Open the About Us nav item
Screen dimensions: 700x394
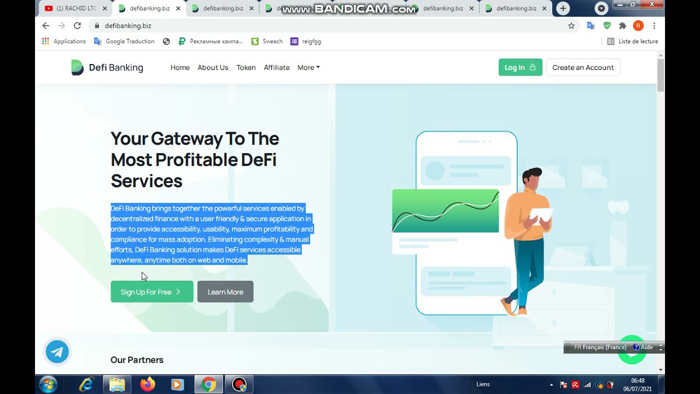(x=213, y=67)
